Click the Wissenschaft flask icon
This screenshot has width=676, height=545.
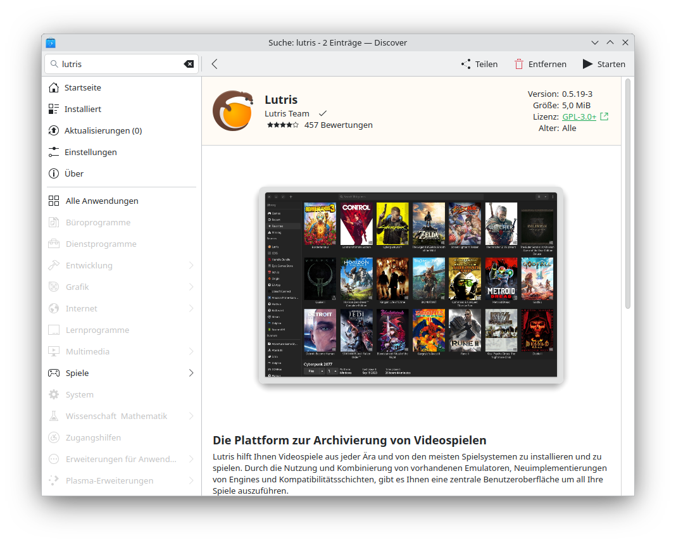point(54,416)
